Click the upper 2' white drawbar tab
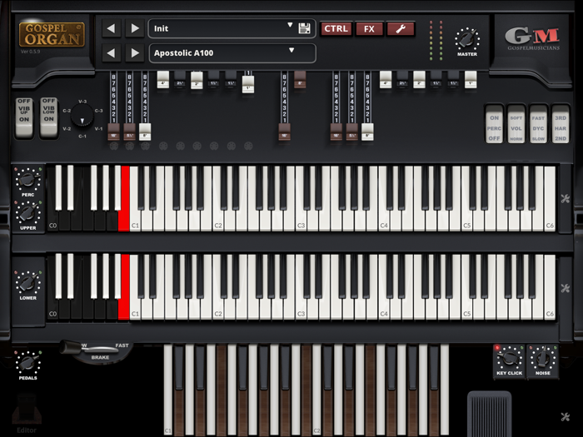Image resolution: width=583 pixels, height=437 pixels. [x=197, y=80]
